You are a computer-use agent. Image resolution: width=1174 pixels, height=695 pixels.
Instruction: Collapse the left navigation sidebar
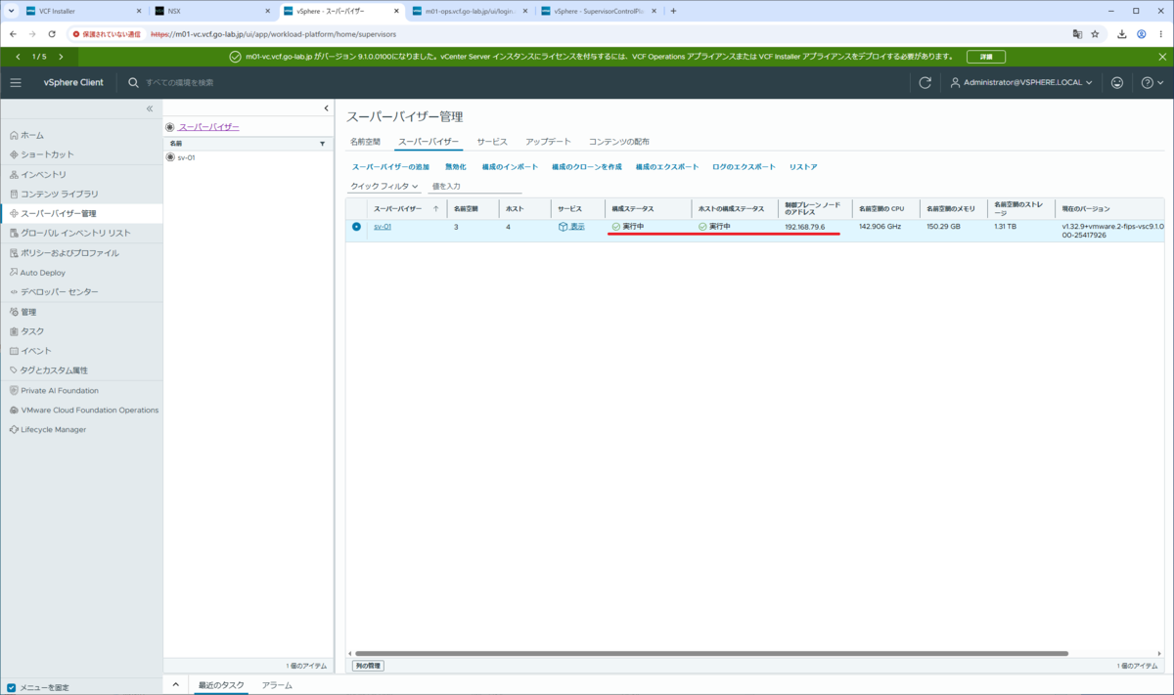click(x=150, y=109)
